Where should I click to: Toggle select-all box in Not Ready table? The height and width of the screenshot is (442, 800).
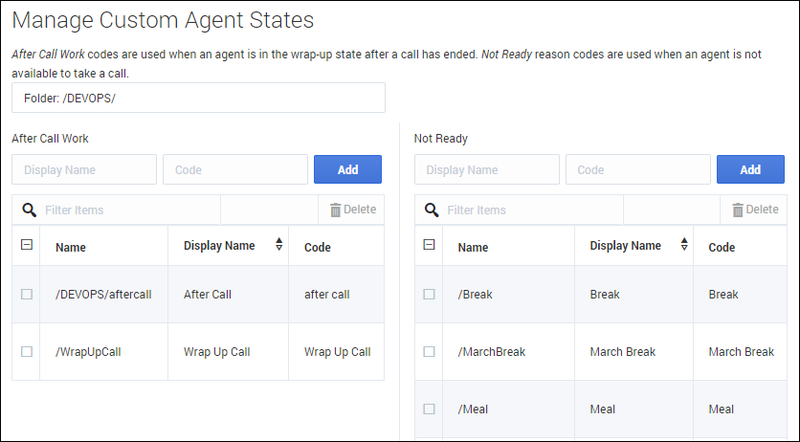pyautogui.click(x=429, y=245)
